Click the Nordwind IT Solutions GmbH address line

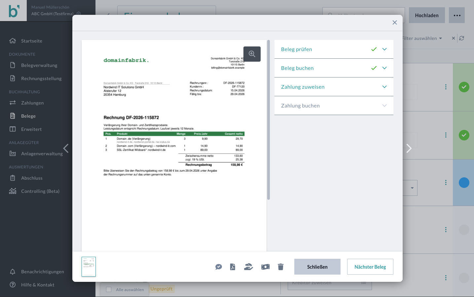[x=124, y=87]
